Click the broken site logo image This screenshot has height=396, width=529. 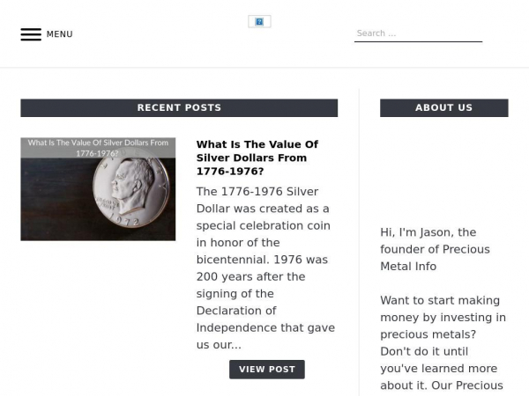coord(259,21)
